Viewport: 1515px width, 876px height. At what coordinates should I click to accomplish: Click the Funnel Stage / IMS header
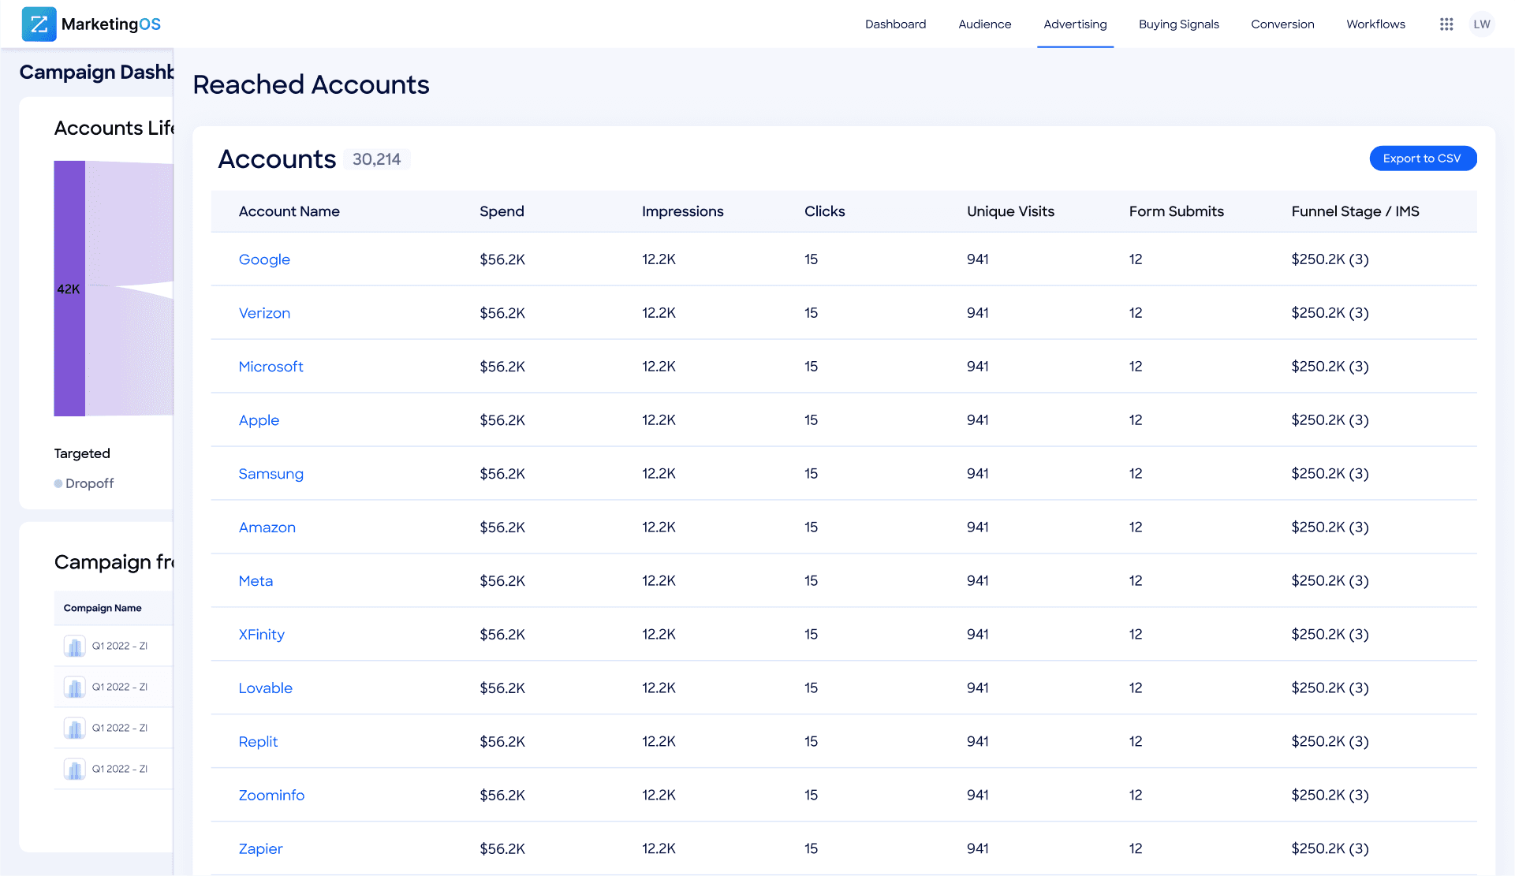[1354, 211]
